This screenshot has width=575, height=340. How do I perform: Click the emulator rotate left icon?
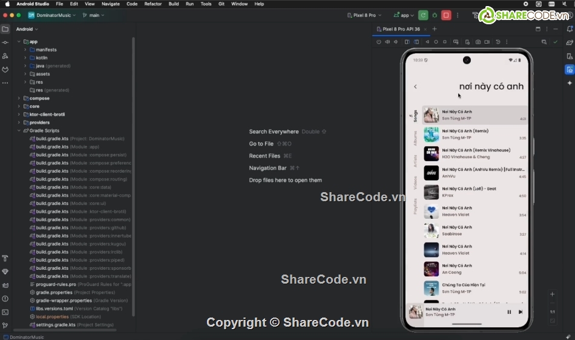tap(407, 42)
